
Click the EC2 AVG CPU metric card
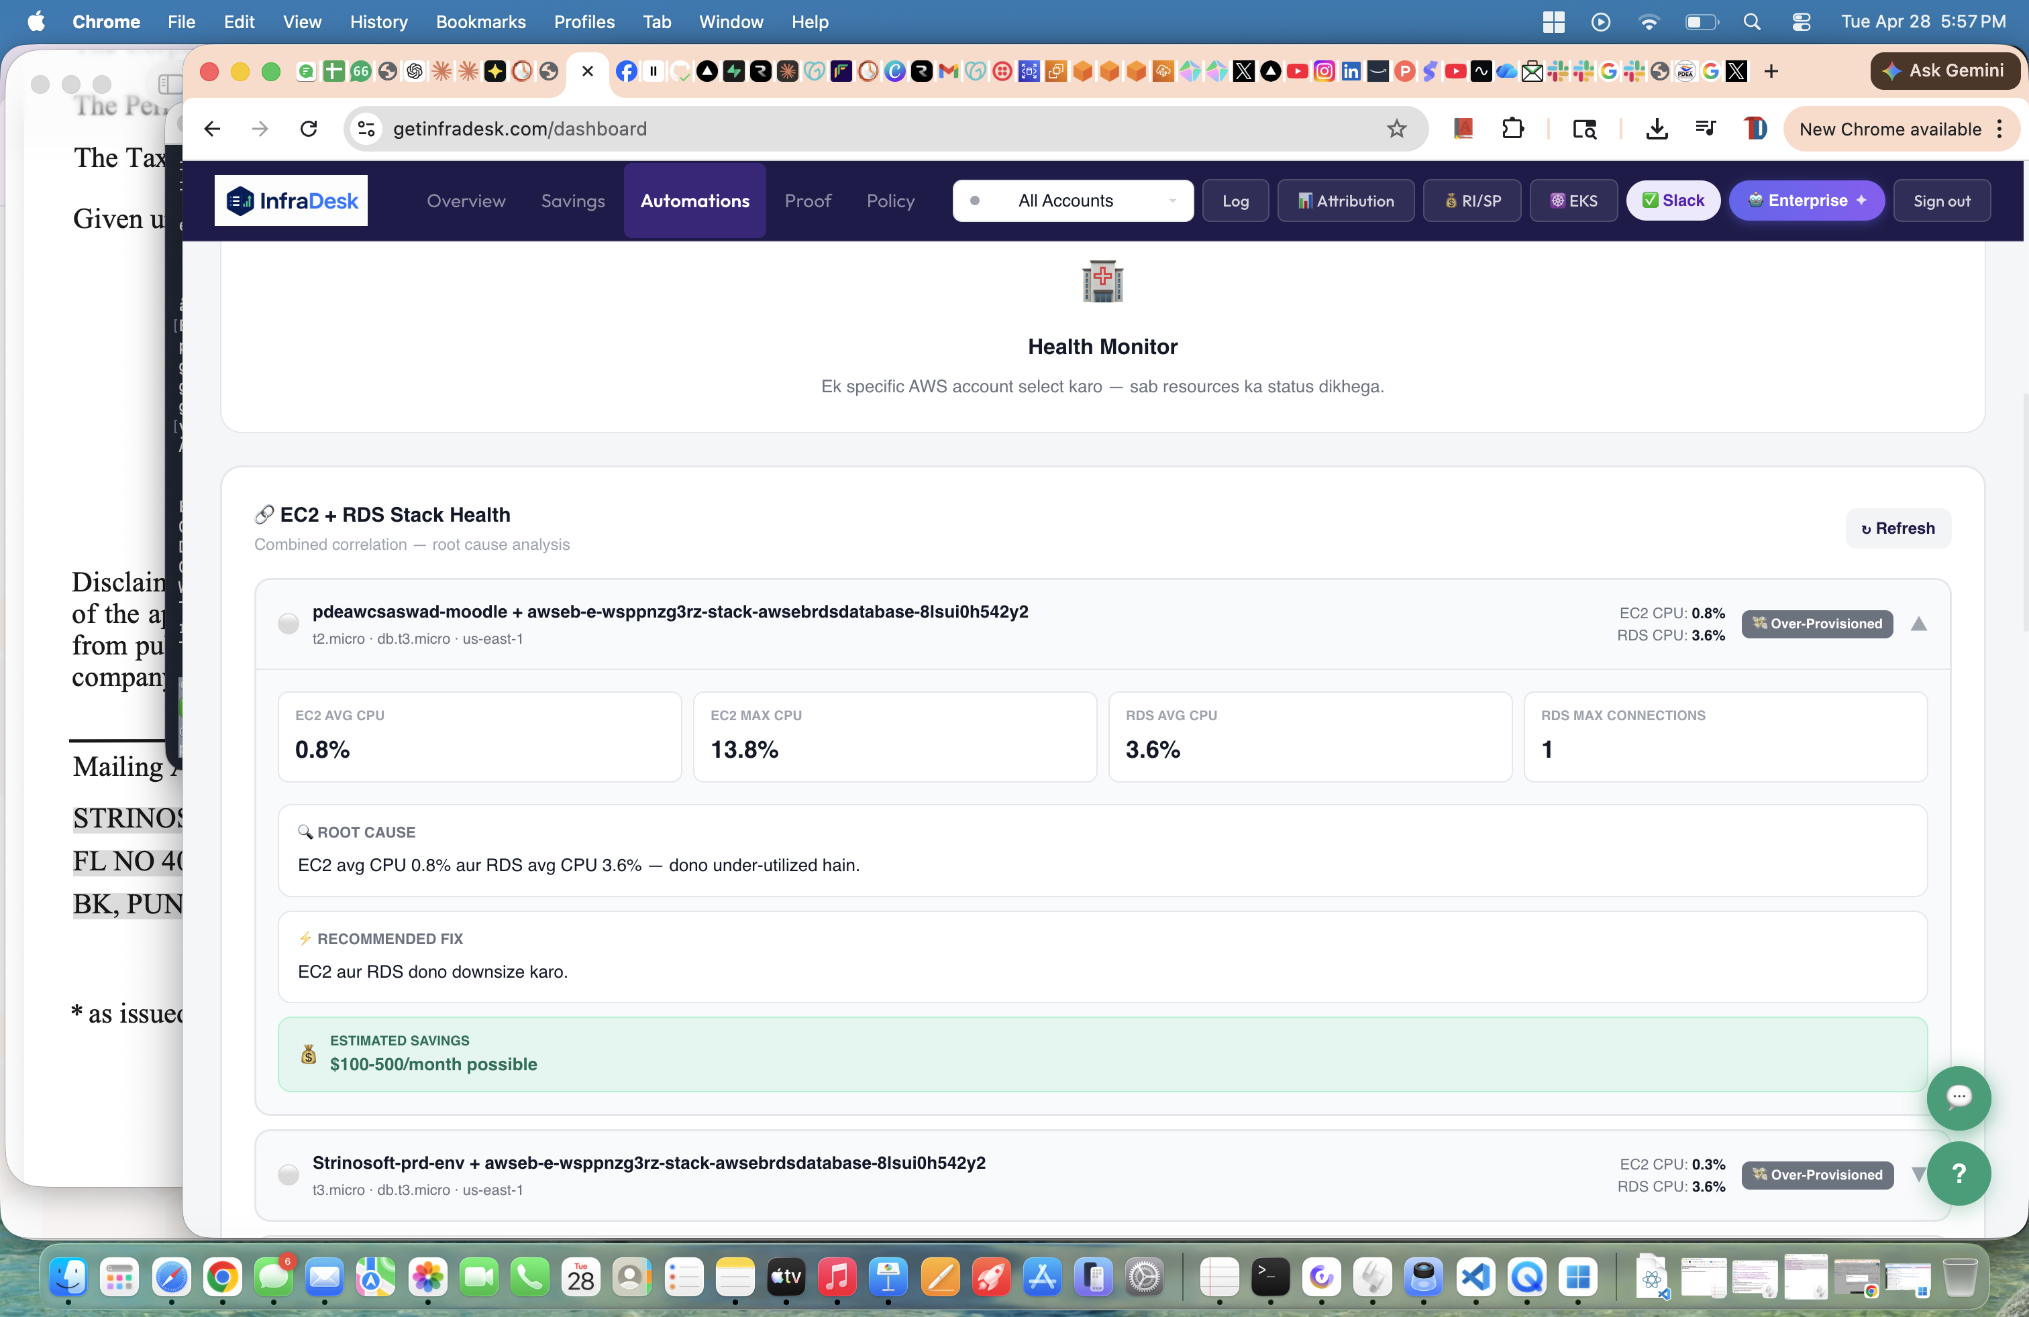(x=479, y=736)
